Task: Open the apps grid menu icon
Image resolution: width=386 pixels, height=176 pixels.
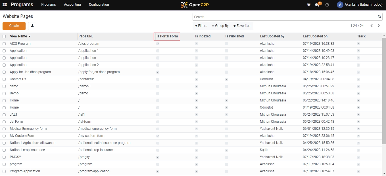Action: tap(5, 5)
